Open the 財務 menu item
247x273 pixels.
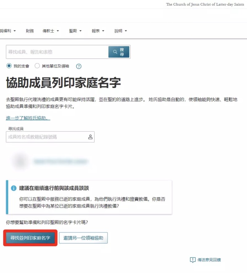click(x=30, y=31)
